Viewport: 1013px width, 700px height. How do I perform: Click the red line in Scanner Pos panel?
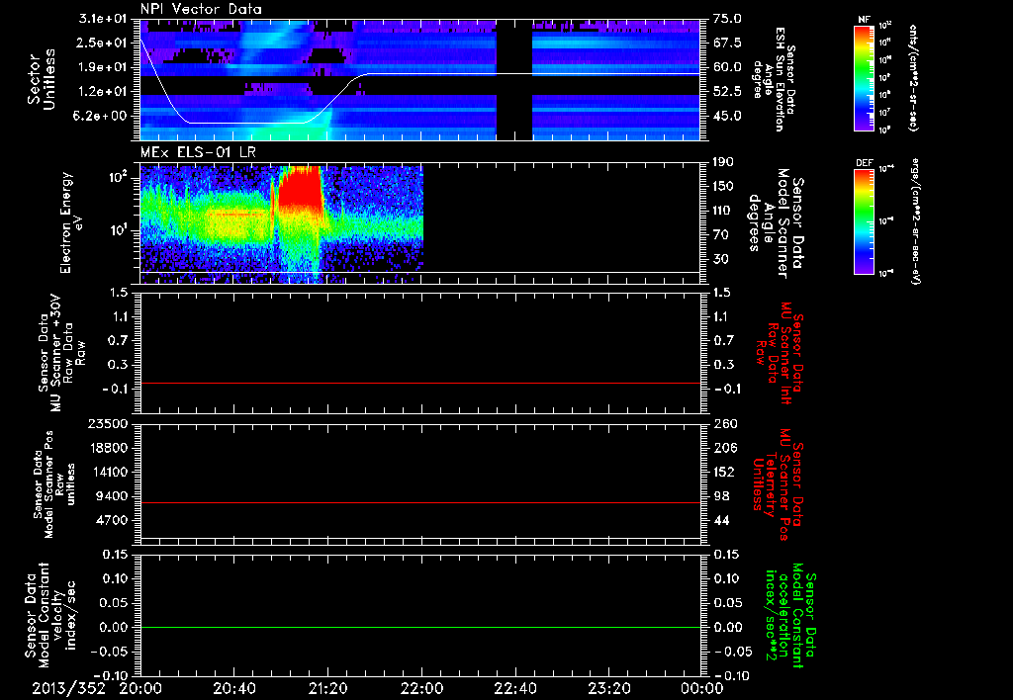[x=420, y=502]
